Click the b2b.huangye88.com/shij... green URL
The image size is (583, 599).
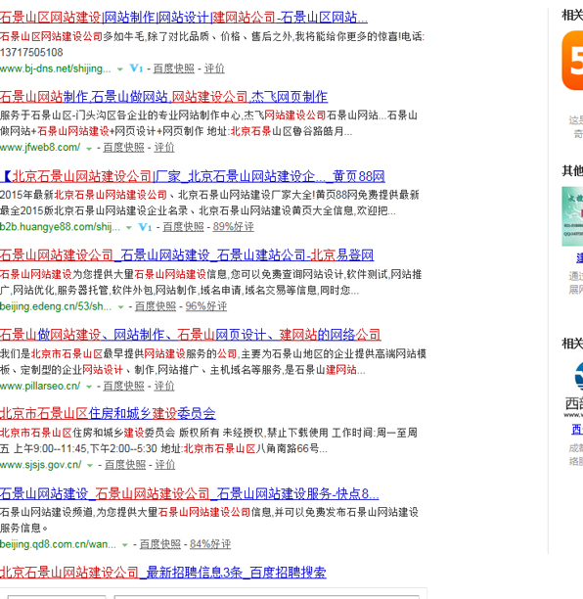pyautogui.click(x=60, y=227)
